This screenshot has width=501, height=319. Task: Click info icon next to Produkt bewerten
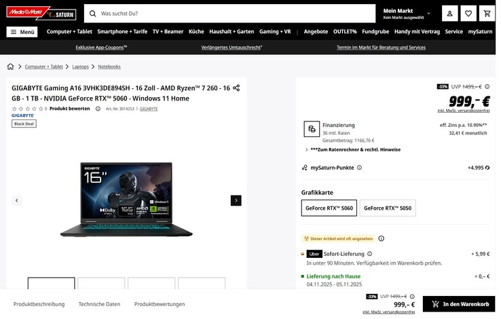[x=98, y=109]
